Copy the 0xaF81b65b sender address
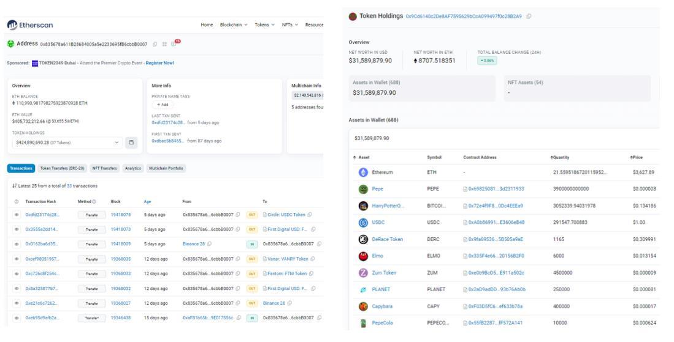 [239, 318]
